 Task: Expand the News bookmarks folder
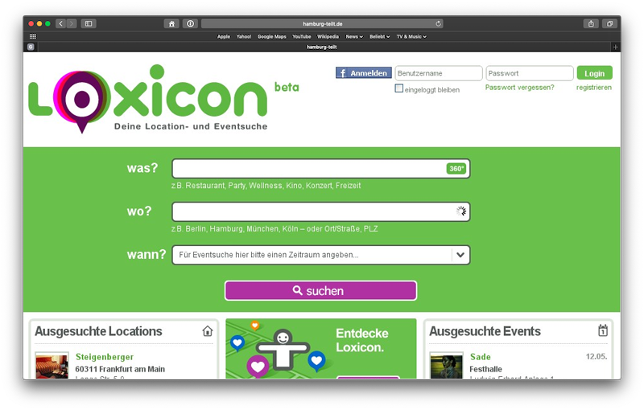(x=354, y=36)
